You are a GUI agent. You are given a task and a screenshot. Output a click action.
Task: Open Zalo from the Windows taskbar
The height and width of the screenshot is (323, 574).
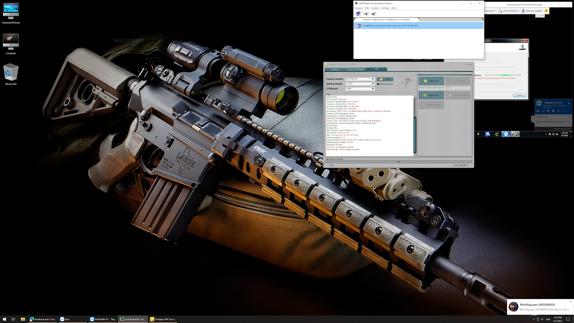tap(65, 319)
